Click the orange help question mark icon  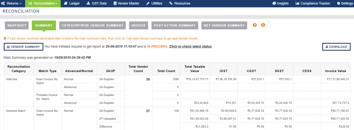(x=255, y=25)
